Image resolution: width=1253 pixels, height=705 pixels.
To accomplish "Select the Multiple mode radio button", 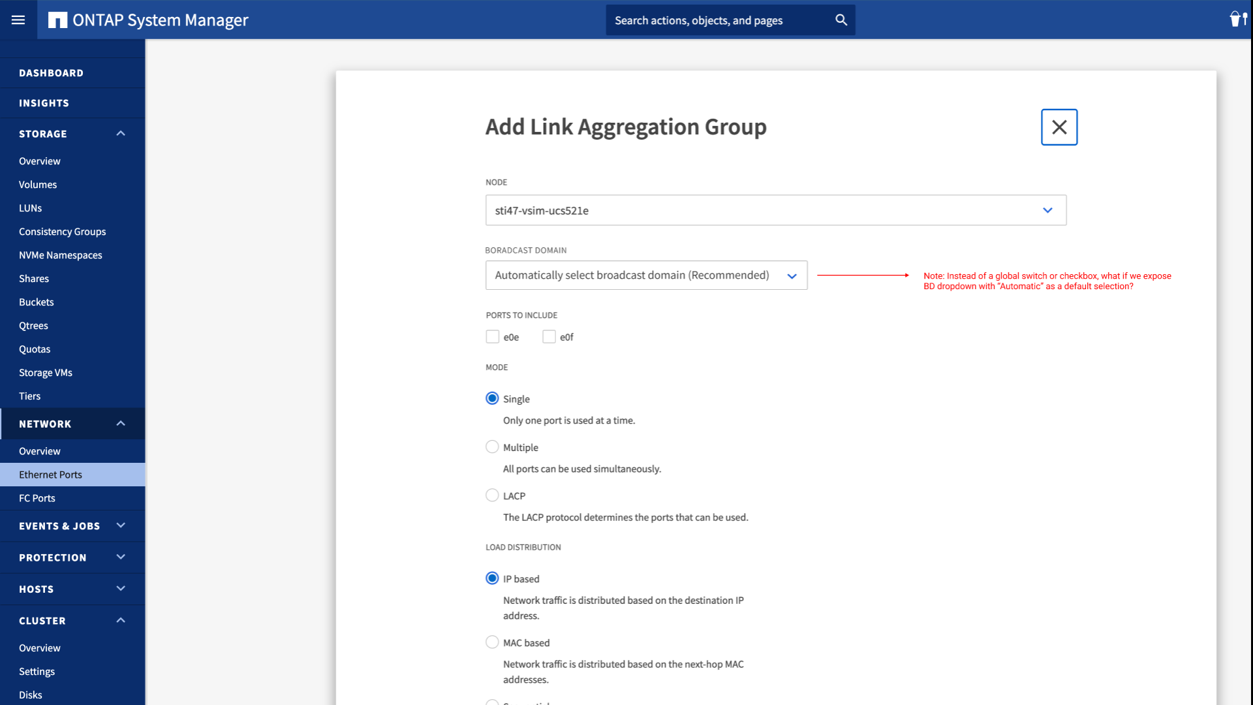I will pyautogui.click(x=492, y=446).
